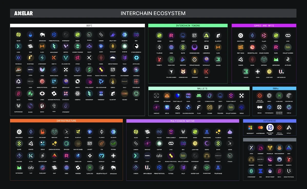Select the MetaMask fox wallet icon
The width and height of the screenshot is (307, 189).
click(167, 96)
